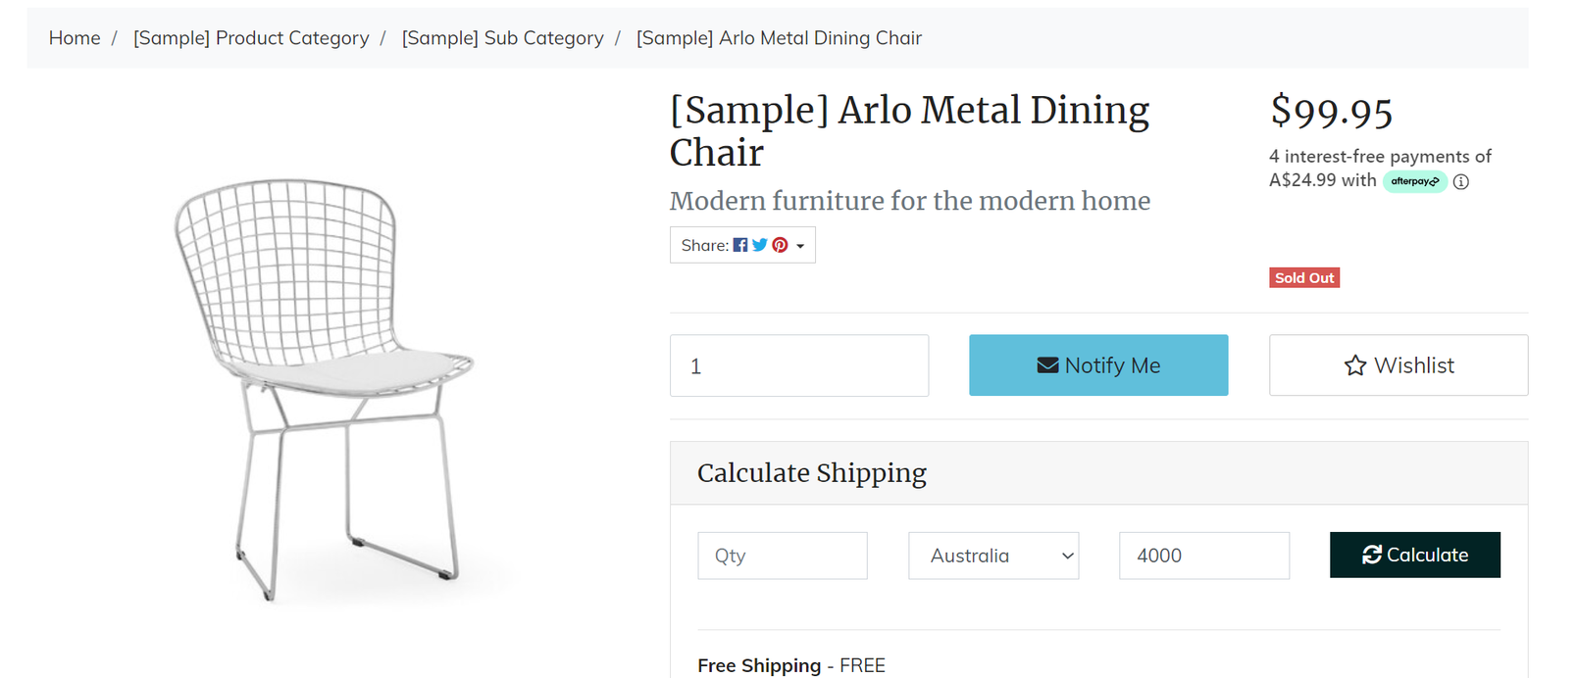
Task: Navigate to the [Sample] Sub Category breadcrumb
Action: tap(502, 38)
